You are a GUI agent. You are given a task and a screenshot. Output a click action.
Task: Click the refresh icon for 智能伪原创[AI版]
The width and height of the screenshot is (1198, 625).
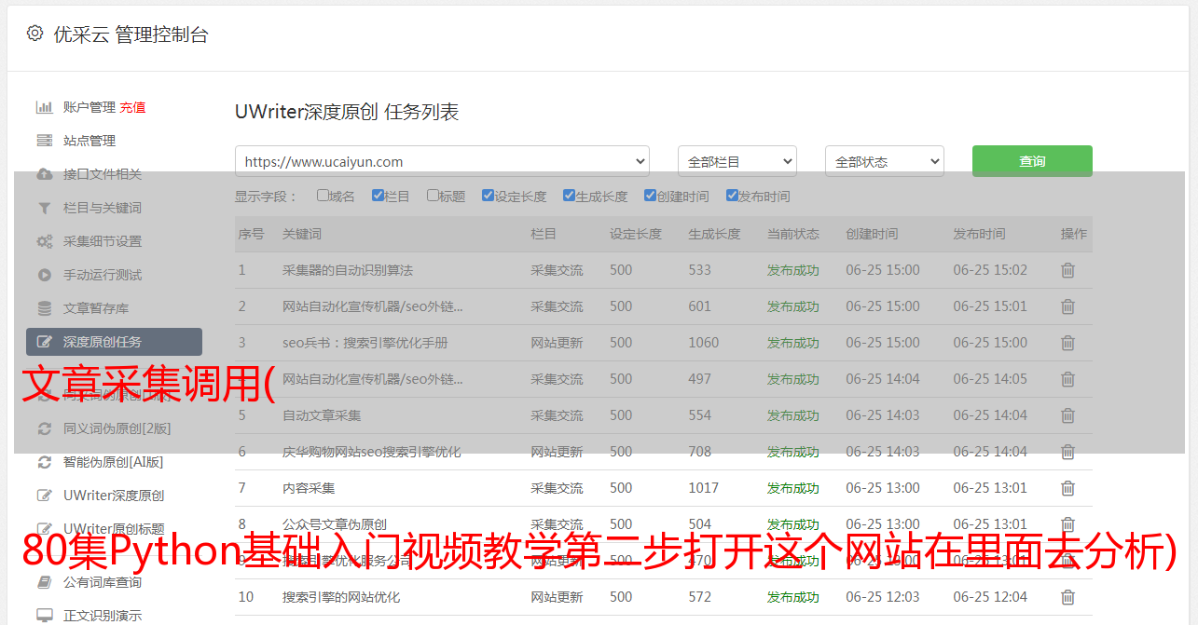click(x=44, y=462)
